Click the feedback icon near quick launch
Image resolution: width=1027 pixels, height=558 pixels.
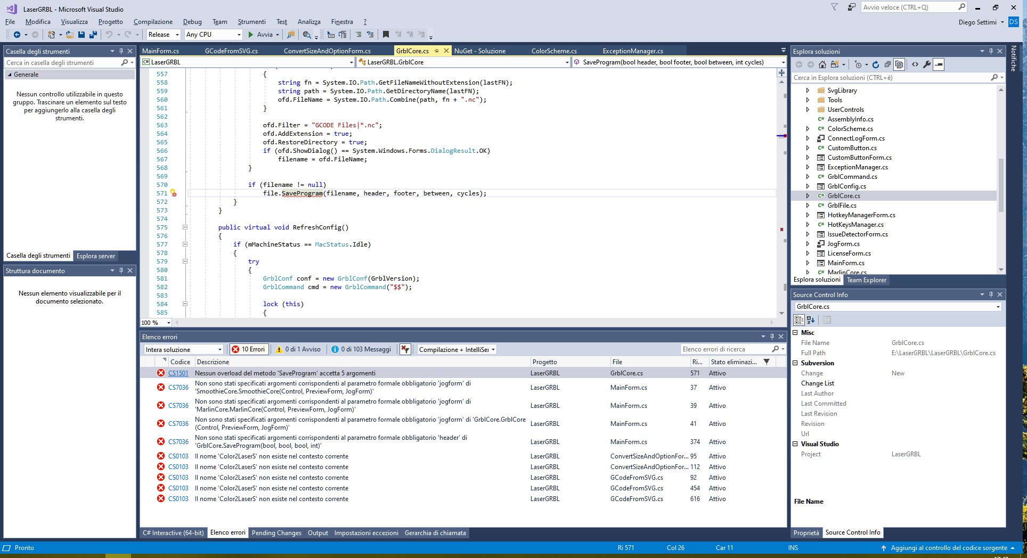click(851, 7)
